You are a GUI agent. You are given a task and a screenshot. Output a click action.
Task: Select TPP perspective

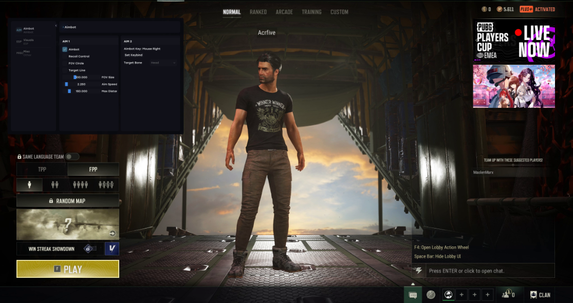42,169
